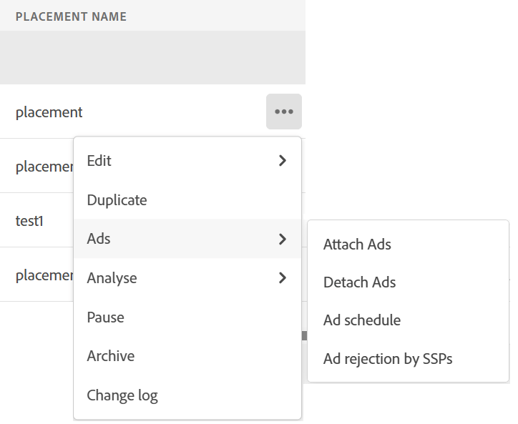518x424 pixels.
Task: Pause the placement via the menu
Action: [x=105, y=317]
